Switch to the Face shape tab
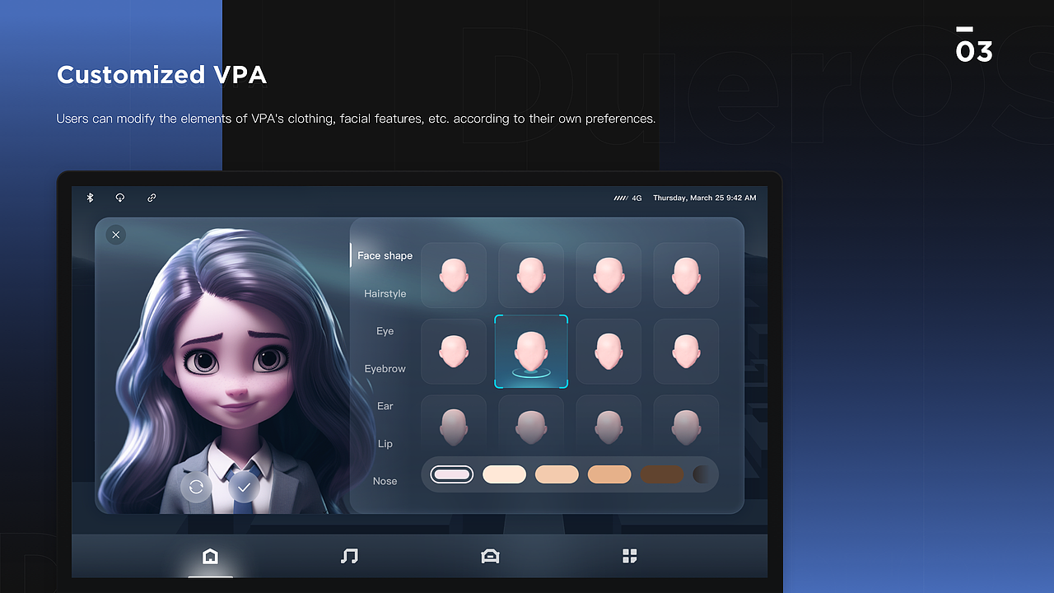The image size is (1054, 593). pos(385,256)
